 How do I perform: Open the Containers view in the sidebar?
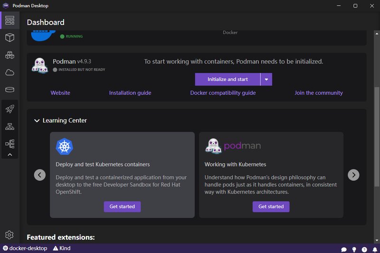coord(9,37)
